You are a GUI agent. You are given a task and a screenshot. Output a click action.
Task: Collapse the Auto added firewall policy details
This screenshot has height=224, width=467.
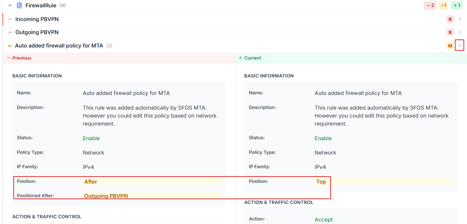click(x=459, y=45)
